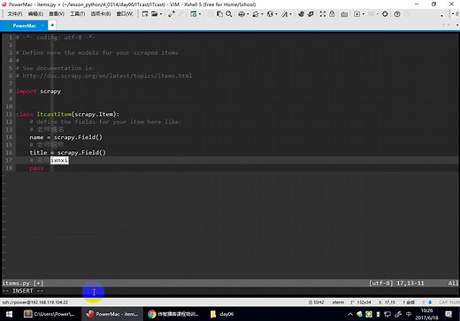
Task: Click the Help question mark icon
Action: pyautogui.click(x=397, y=14)
